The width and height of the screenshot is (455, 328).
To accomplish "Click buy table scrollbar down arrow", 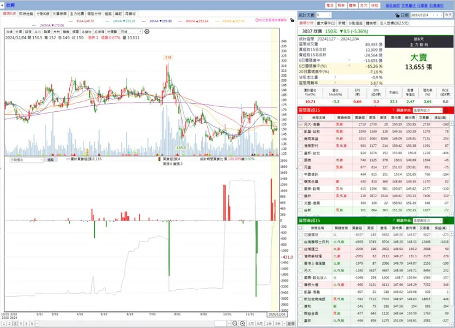I will [x=451, y=214].
